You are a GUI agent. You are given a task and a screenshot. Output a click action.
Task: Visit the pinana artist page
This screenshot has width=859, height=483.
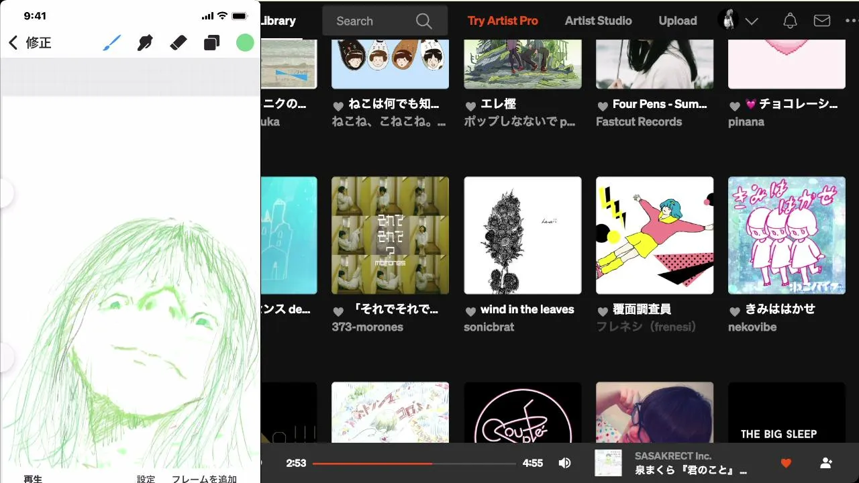746,122
